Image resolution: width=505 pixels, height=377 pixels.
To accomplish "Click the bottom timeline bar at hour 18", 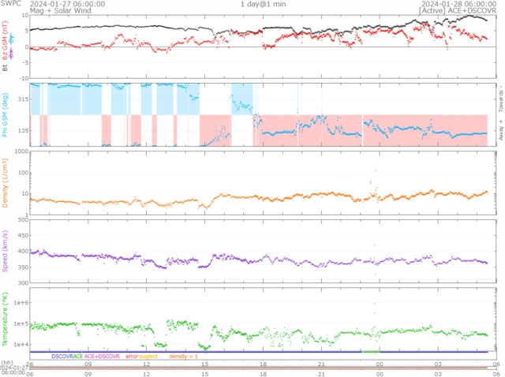I will click(x=263, y=367).
